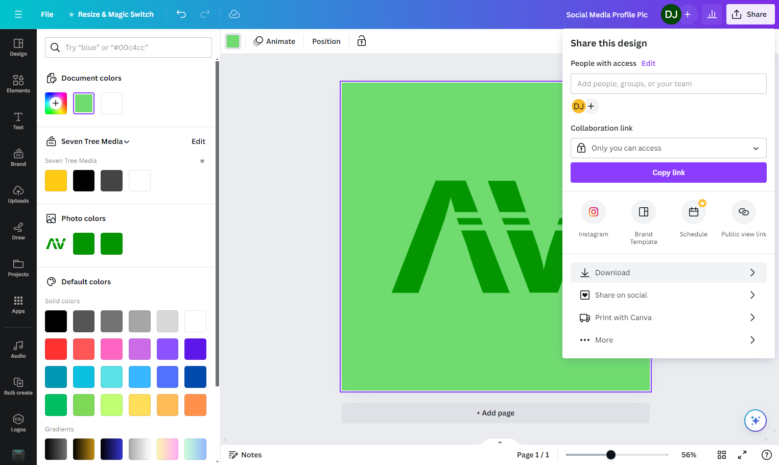Pick the yellow Seven Tree Media brand color

pyautogui.click(x=56, y=181)
